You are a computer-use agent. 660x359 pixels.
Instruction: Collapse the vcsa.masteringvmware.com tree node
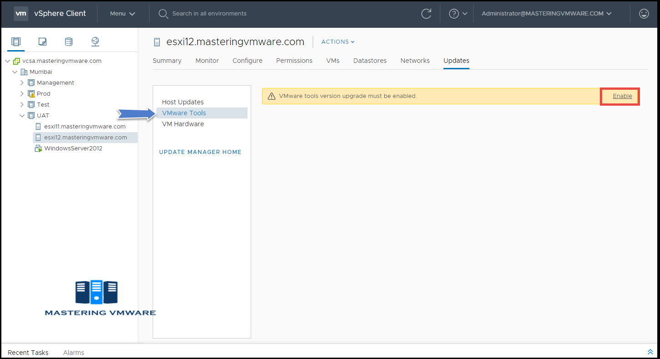(7, 61)
